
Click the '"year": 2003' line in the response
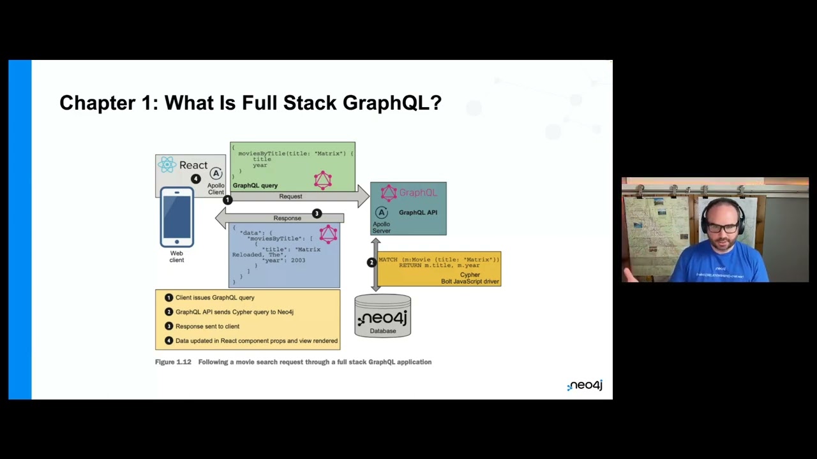tap(284, 260)
